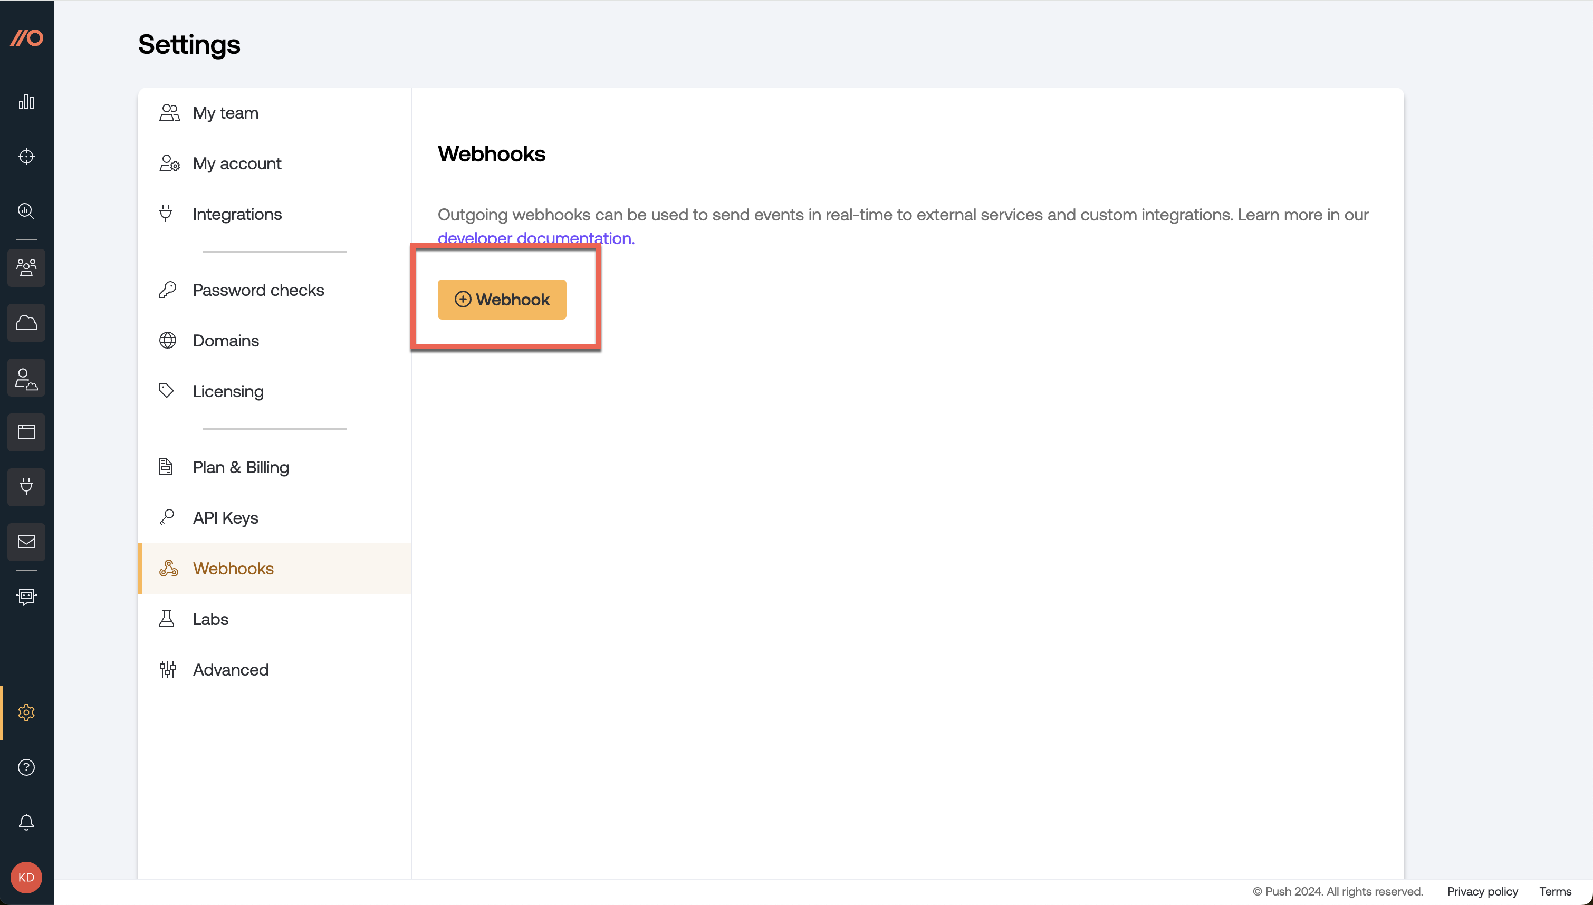Open the developer documentation link
The width and height of the screenshot is (1593, 905).
[536, 238]
